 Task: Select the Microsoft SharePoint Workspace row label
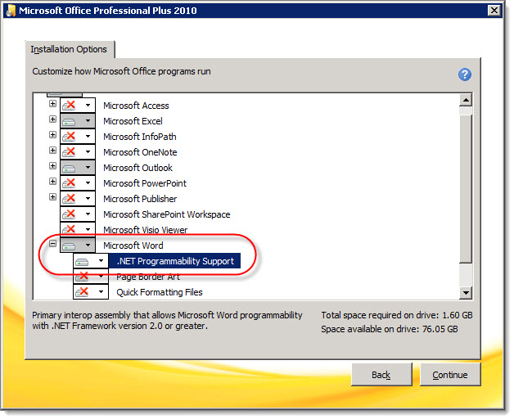(166, 214)
